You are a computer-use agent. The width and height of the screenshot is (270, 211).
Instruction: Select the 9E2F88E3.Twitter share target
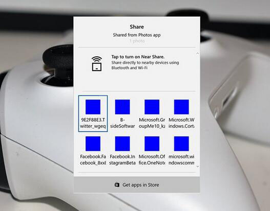pos(93,113)
